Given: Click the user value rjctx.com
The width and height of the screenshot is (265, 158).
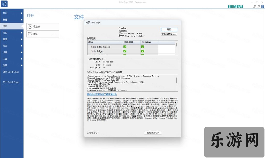Looking at the screenshot, I should pos(108,62).
